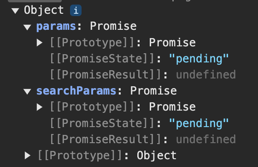This screenshot has height=167, width=258.
Task: Click the Object label at the top
Action: [x=44, y=10]
